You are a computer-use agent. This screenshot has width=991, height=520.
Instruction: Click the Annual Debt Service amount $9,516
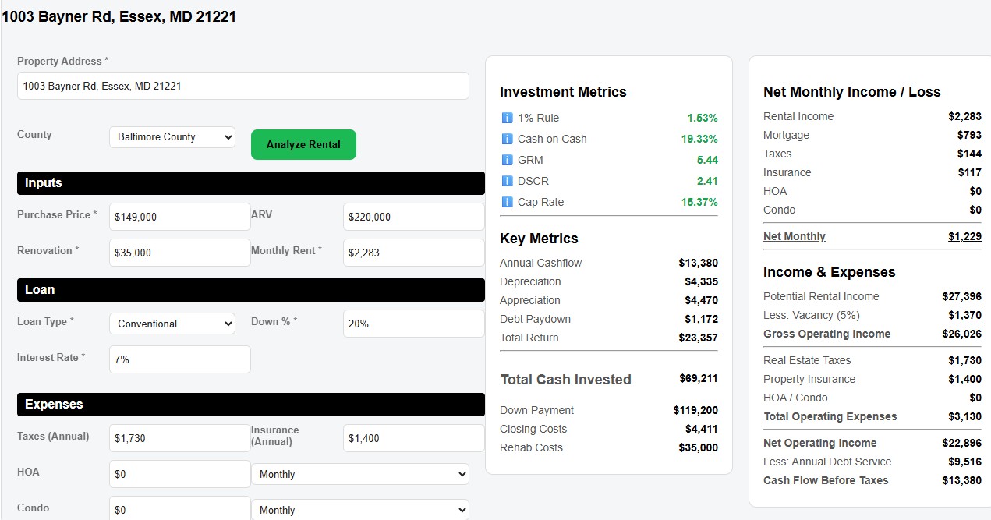965,462
